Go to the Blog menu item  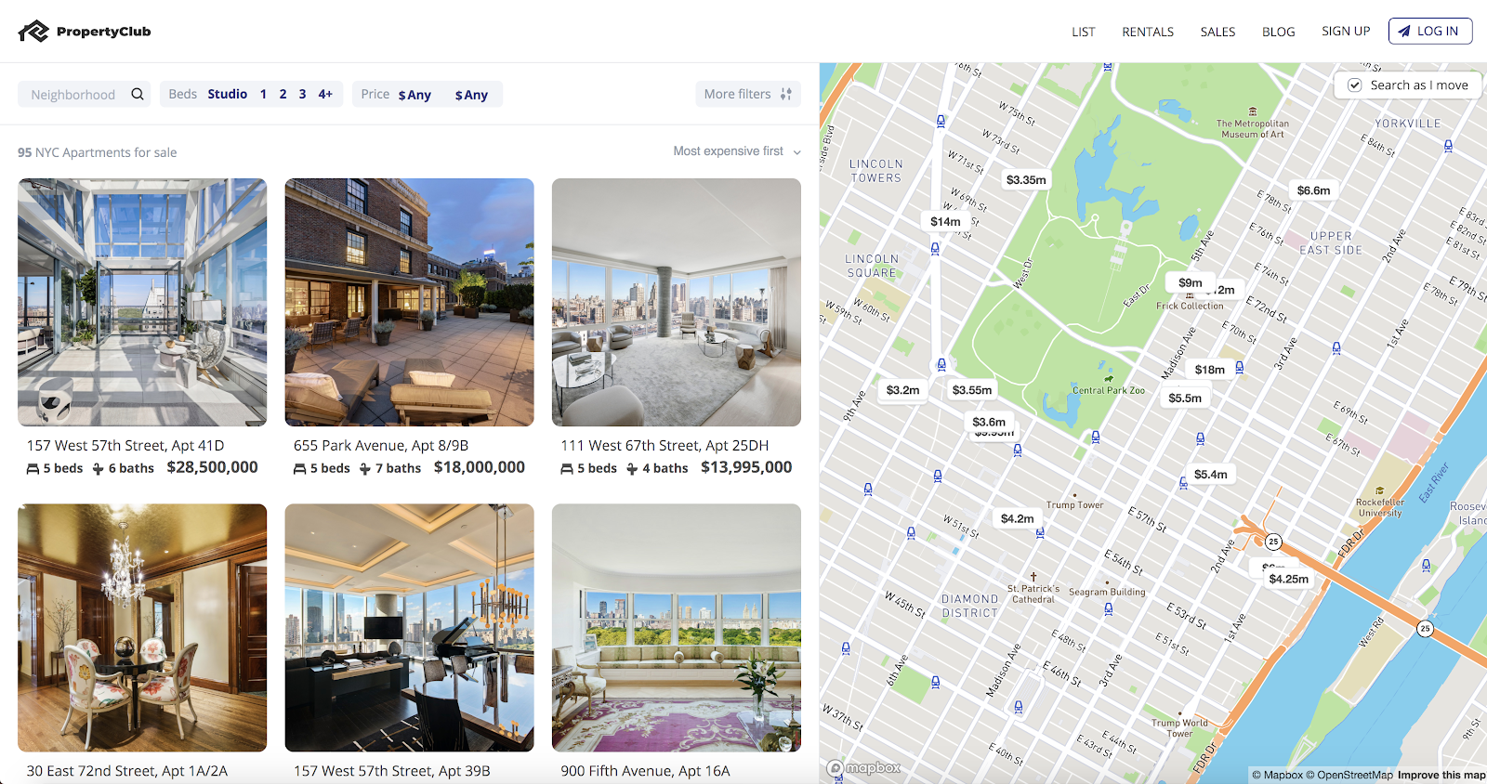tap(1278, 32)
